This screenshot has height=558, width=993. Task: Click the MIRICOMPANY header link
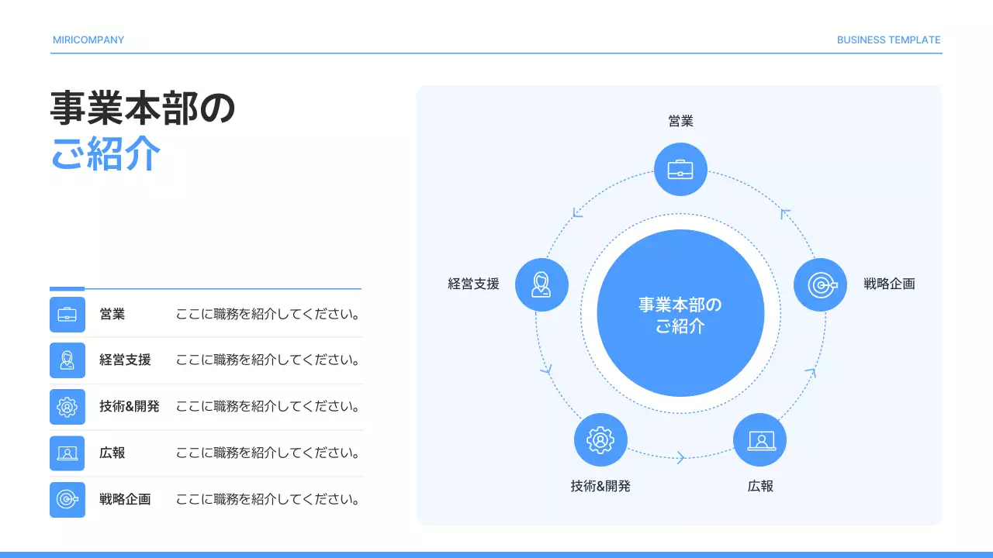(x=88, y=40)
